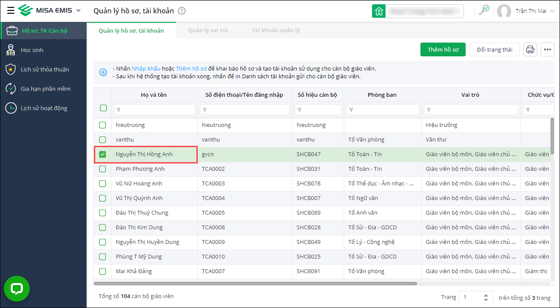Switch to Quản lý hồ sơ, tài khoản tab
Screen dimensions: 560x308
[x=131, y=31]
